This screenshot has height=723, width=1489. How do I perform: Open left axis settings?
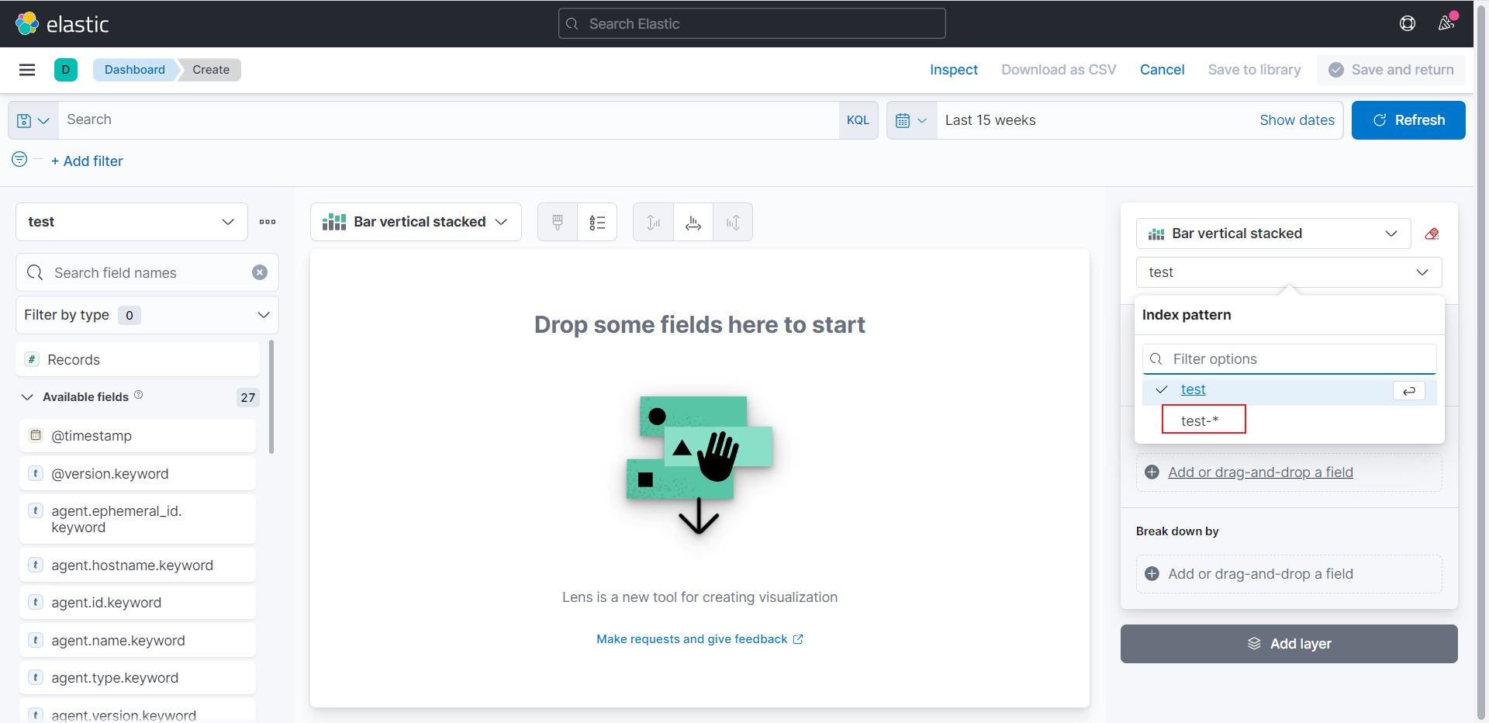[x=654, y=223]
